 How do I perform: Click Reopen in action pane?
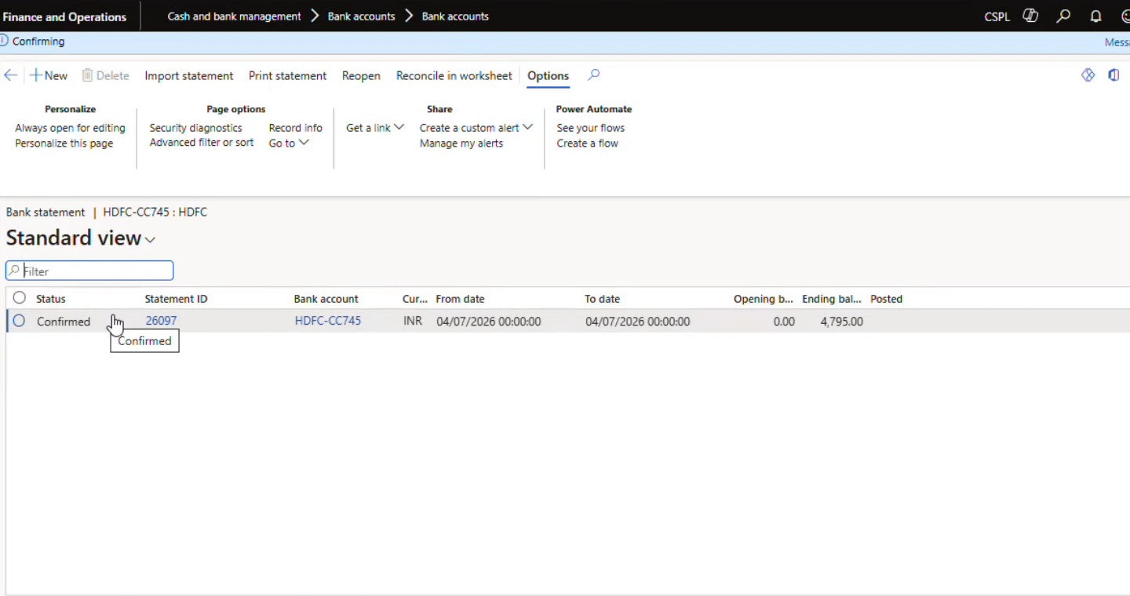point(361,75)
